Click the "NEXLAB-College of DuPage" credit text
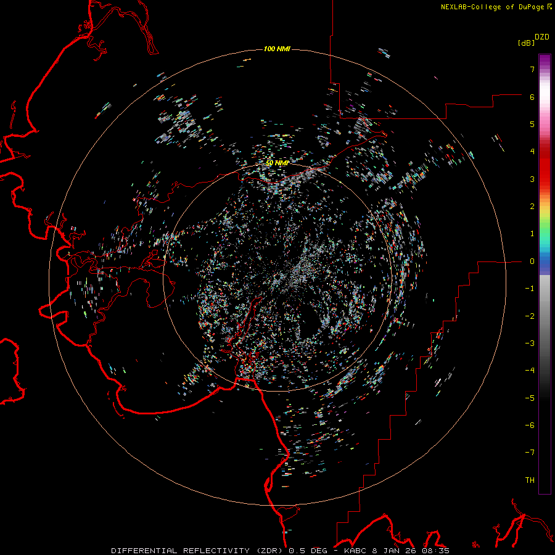The width and height of the screenshot is (555, 555). 492,7
